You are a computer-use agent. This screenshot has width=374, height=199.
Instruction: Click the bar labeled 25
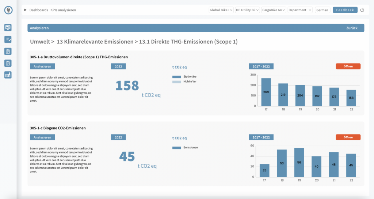[x=264, y=171]
